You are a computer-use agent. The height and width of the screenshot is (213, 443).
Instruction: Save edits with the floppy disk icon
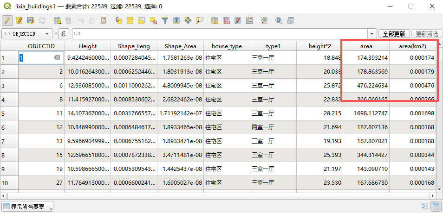(x=31, y=20)
